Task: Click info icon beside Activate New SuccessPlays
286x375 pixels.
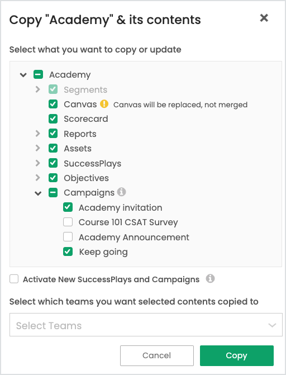Action: coord(210,279)
